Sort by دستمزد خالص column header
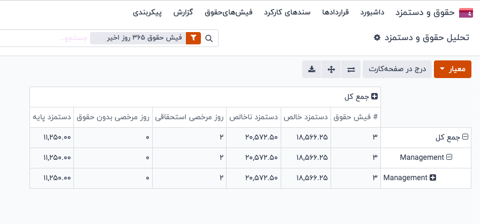Screen dimensions: 480x224 305,117
